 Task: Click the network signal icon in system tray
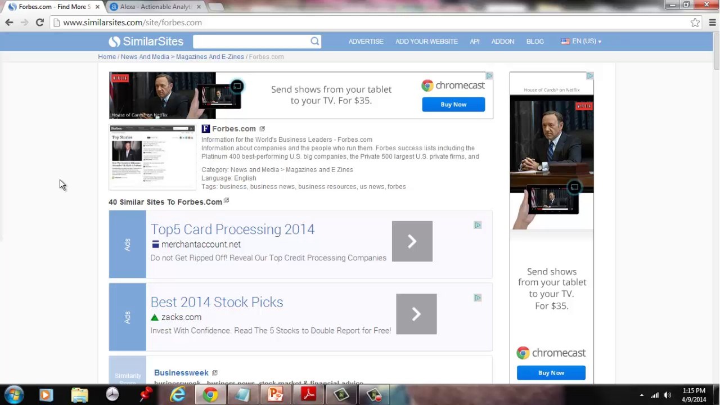[x=654, y=395]
